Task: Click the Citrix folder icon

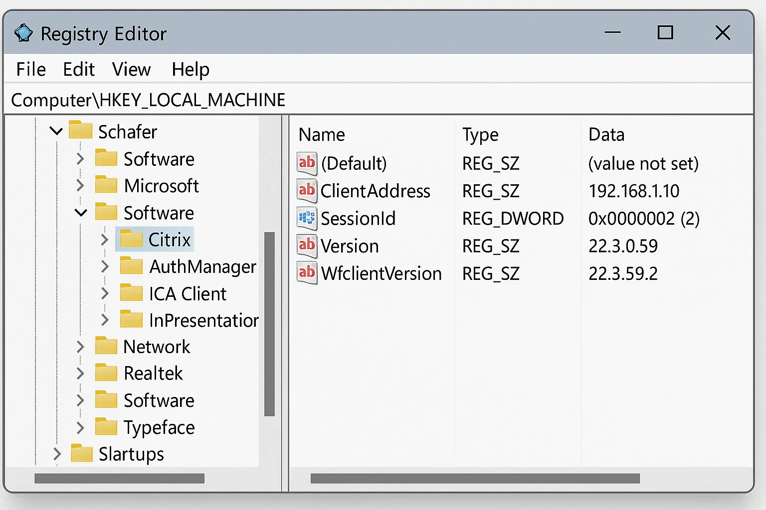Action: 131,239
